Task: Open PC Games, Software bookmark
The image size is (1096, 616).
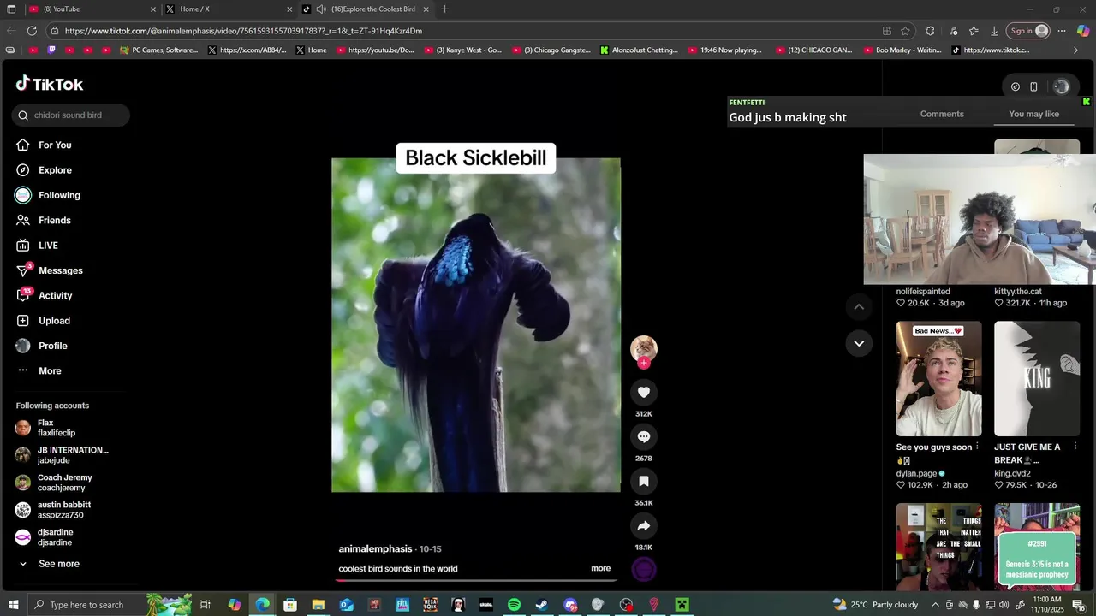Action: 159,50
